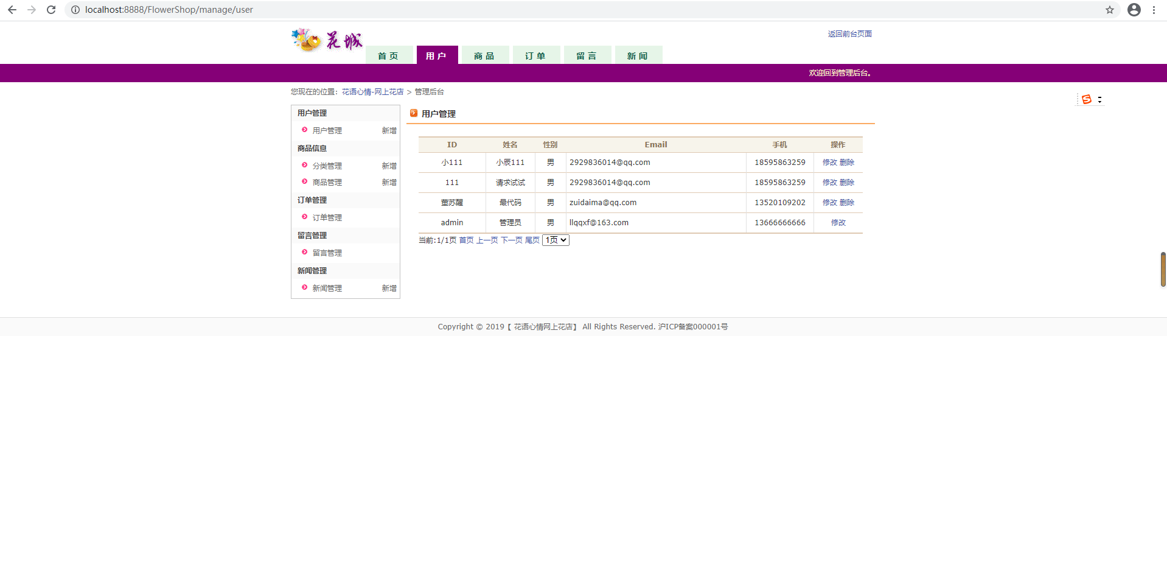Bookmark this page with the star icon

pos(1110,10)
